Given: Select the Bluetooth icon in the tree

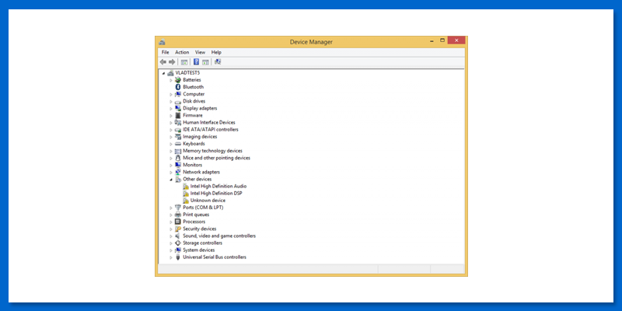Looking at the screenshot, I should pos(178,87).
